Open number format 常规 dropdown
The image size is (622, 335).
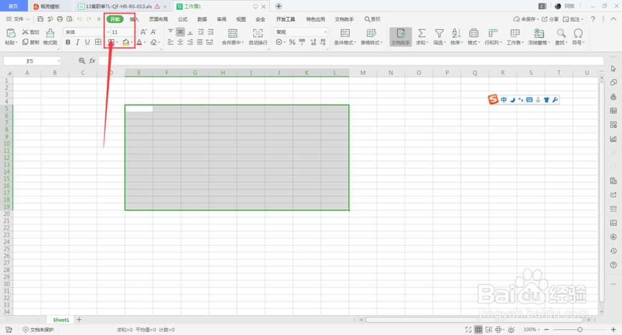pyautogui.click(x=326, y=32)
